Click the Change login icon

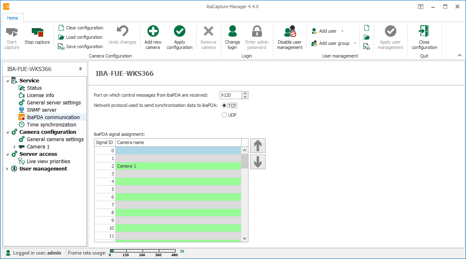[232, 31]
